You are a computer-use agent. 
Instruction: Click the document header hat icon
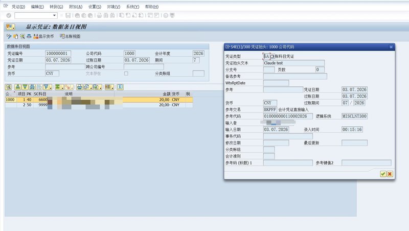(x=29, y=36)
